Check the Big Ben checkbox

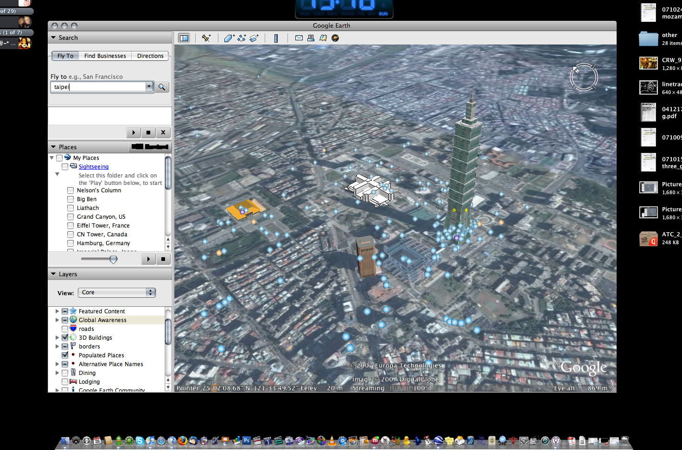click(x=70, y=199)
